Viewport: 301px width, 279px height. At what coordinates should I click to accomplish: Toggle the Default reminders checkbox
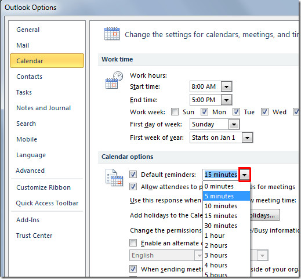pos(133,175)
